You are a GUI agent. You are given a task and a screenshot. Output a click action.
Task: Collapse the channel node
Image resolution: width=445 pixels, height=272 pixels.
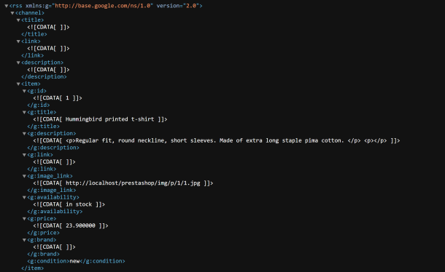tap(12, 13)
